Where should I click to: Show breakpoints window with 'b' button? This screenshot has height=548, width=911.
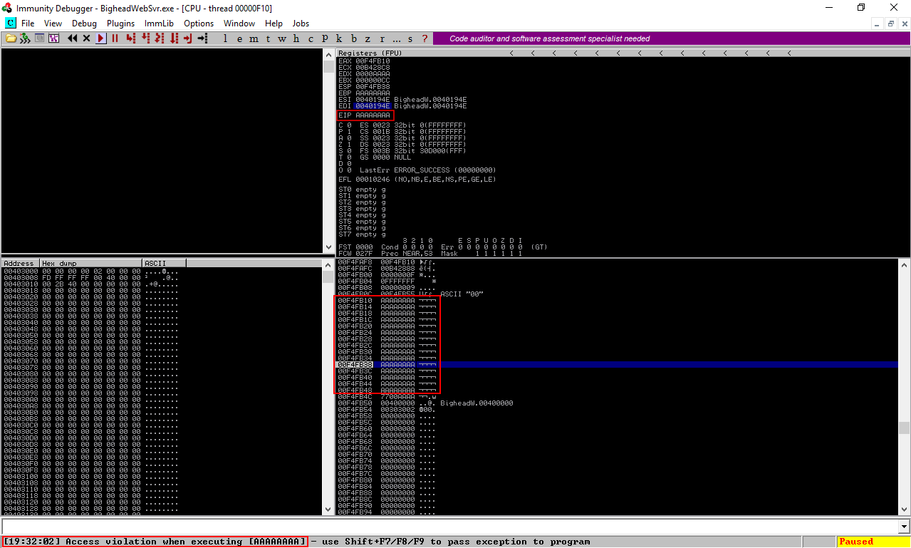(354, 38)
